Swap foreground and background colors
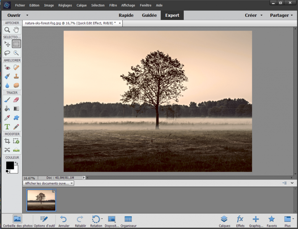The image size is (298, 229). tap(16, 163)
